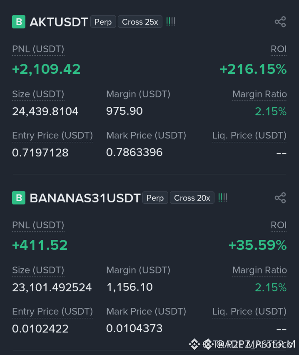The width and height of the screenshot is (299, 355).
Task: Select the +2,109.42 PNL value
Action: tap(46, 69)
